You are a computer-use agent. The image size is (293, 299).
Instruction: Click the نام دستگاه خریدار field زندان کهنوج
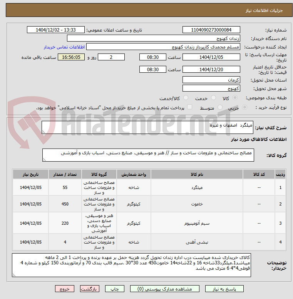(154, 38)
